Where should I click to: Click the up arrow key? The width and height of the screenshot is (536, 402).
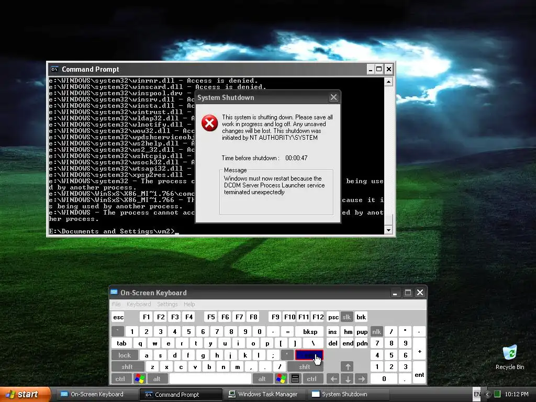tap(348, 367)
